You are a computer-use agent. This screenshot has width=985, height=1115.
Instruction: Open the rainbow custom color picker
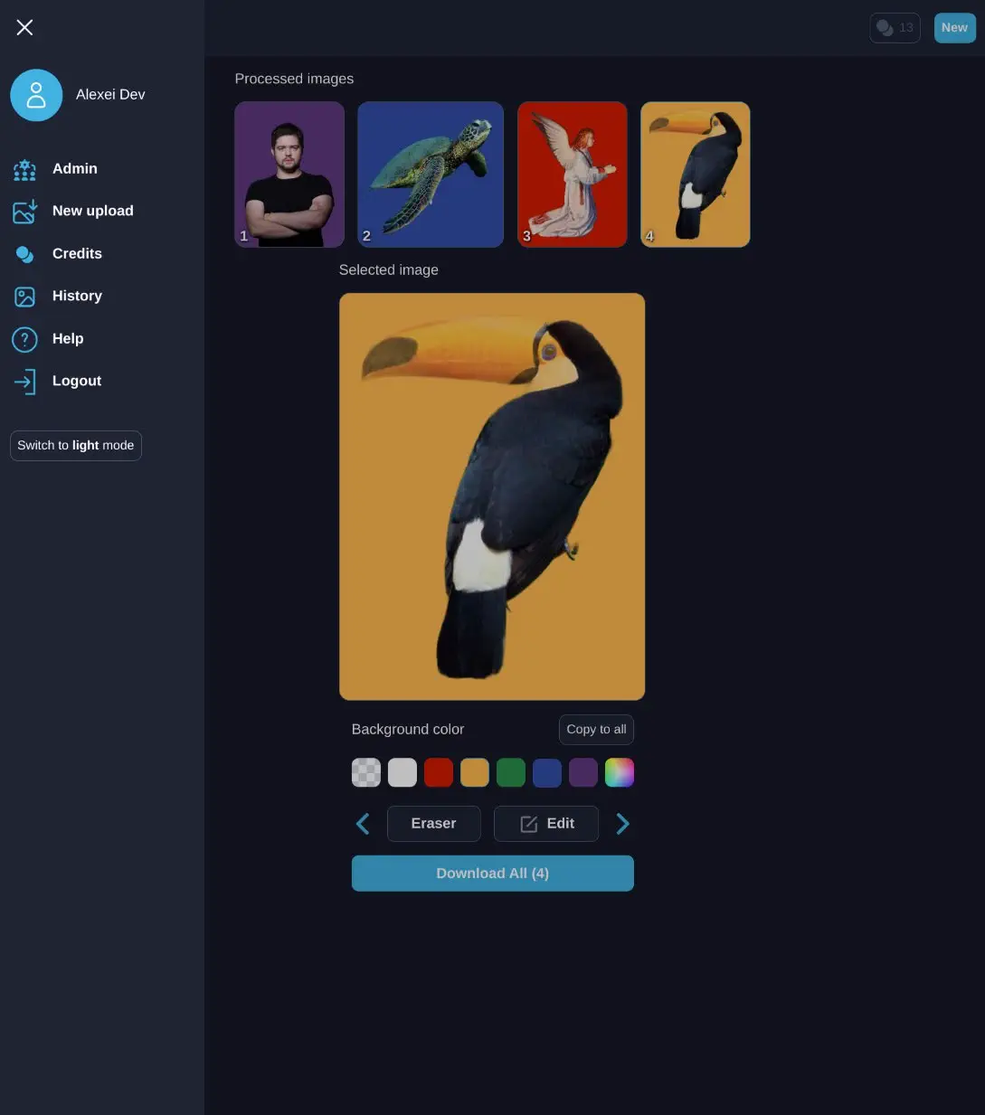click(620, 773)
